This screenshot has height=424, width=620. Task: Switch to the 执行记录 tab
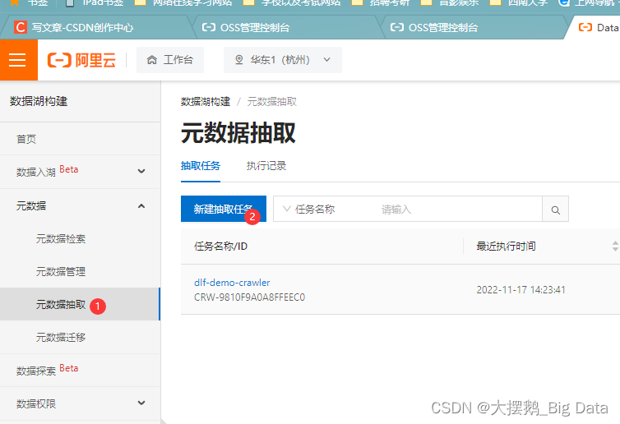[266, 166]
